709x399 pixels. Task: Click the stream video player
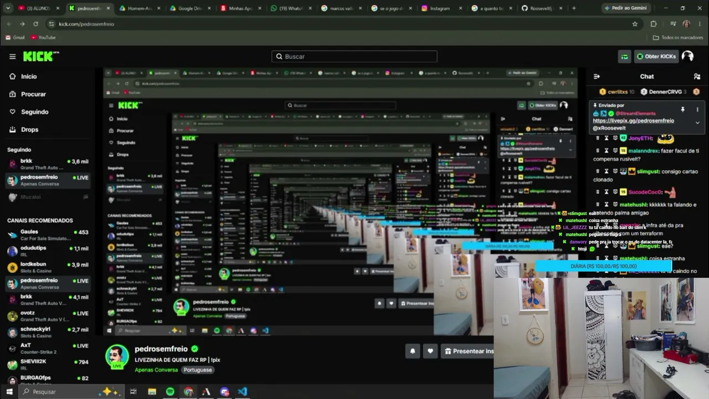click(x=341, y=202)
